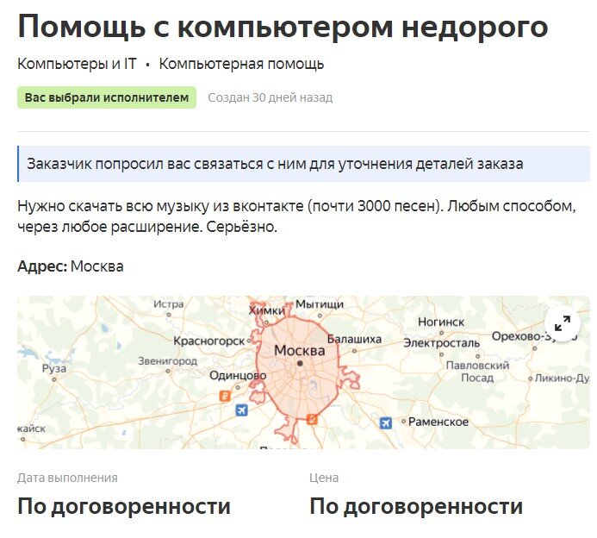Click the Вас выбрали исполнителем status badge
Viewport: 597px width, 538px height.
click(x=107, y=97)
